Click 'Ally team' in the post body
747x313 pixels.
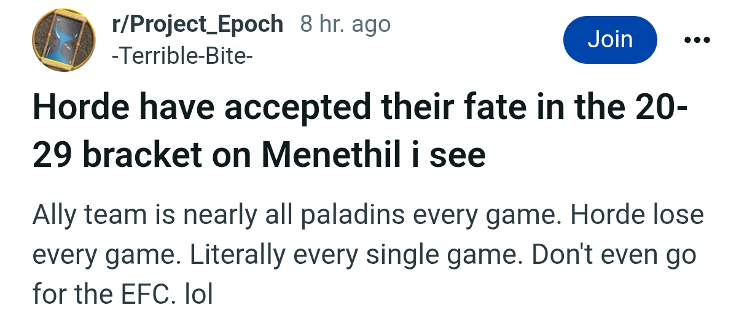pos(89,215)
